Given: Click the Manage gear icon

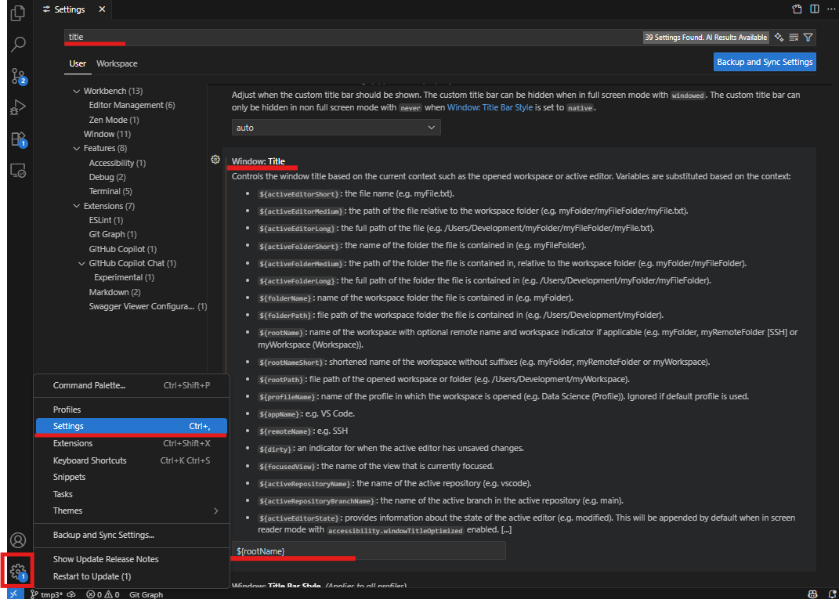Looking at the screenshot, I should tap(18, 571).
